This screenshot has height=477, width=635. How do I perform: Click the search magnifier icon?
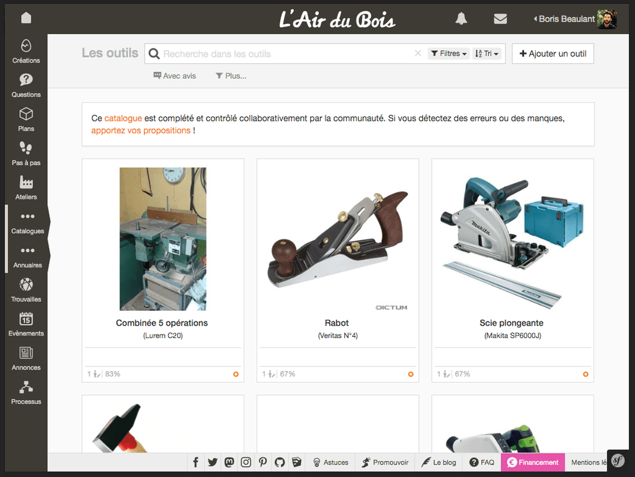click(154, 53)
